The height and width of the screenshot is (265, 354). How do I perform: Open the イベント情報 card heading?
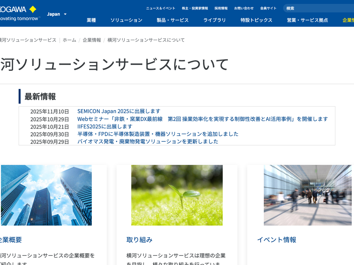(276, 240)
